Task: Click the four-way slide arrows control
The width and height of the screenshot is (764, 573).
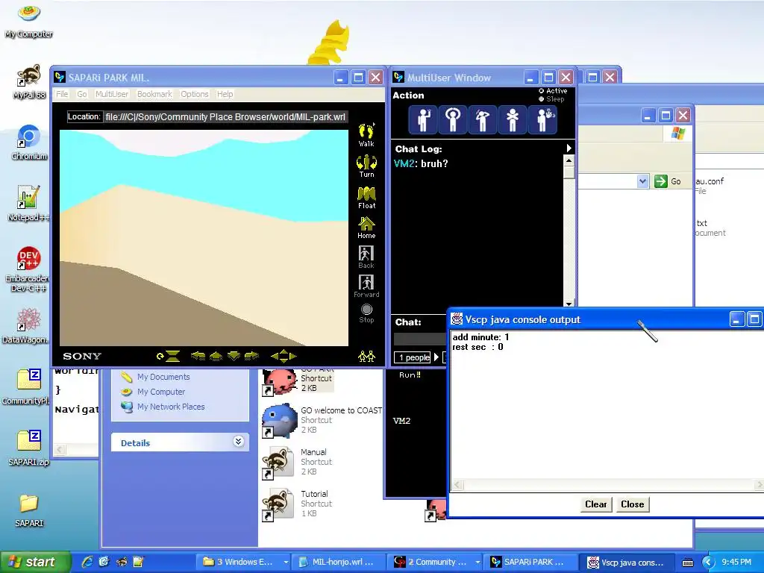Action: tap(284, 357)
